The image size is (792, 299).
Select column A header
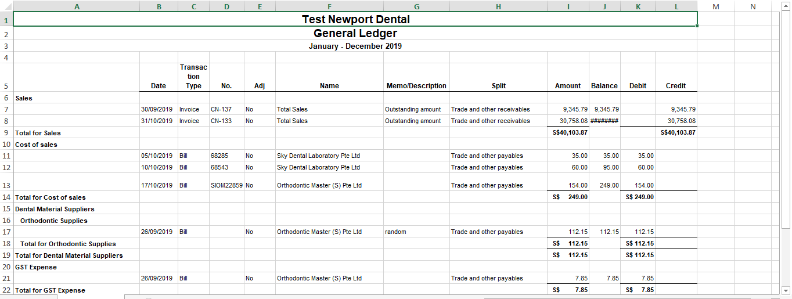tap(77, 6)
